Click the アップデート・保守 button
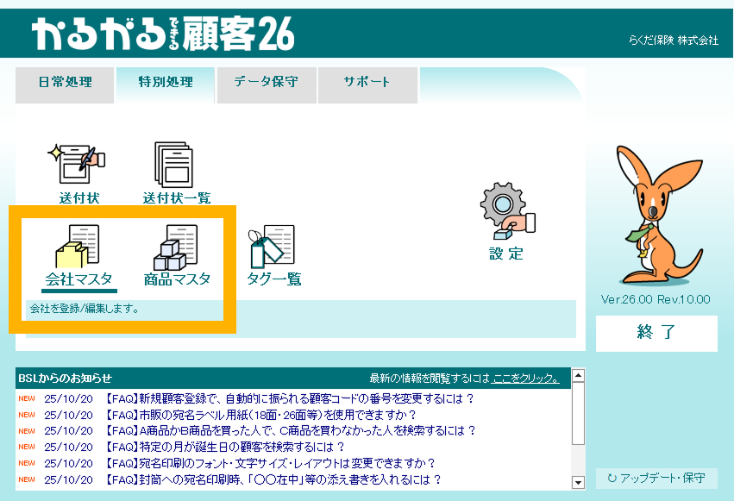The image size is (734, 501). [656, 478]
